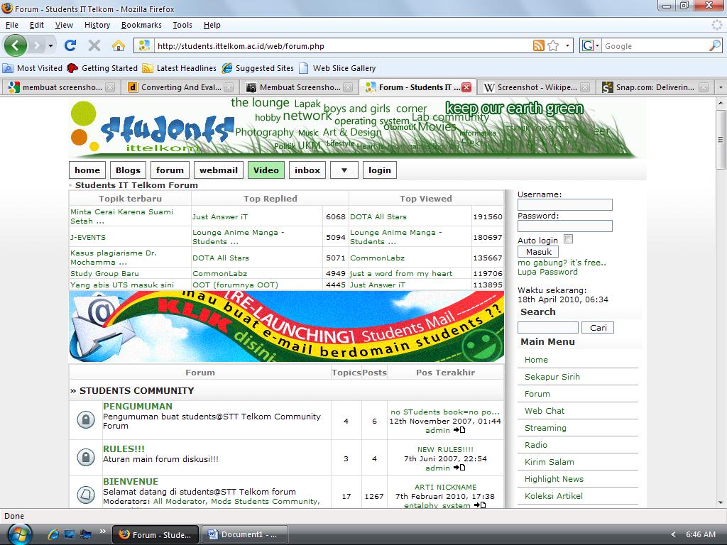Switch to the Converting And Eval tab
The width and height of the screenshot is (727, 545).
tap(180, 87)
